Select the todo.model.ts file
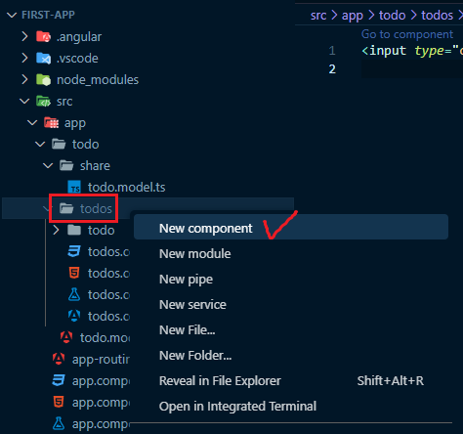Viewport: 463px width, 434px height. coord(126,187)
